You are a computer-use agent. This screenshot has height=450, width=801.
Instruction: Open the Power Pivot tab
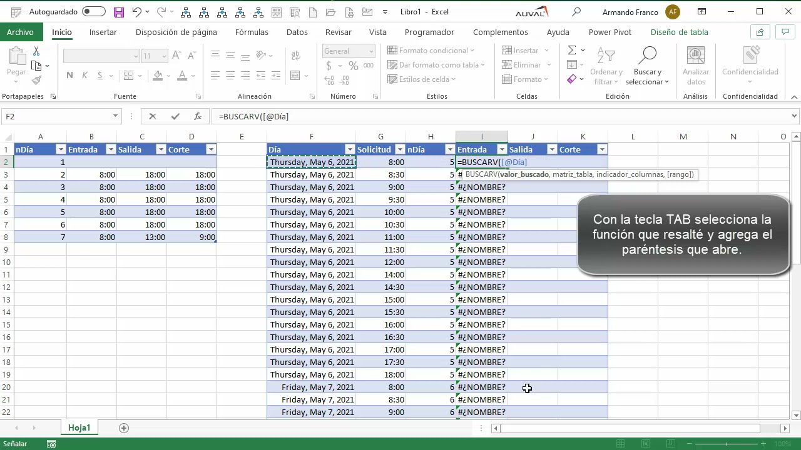point(610,32)
